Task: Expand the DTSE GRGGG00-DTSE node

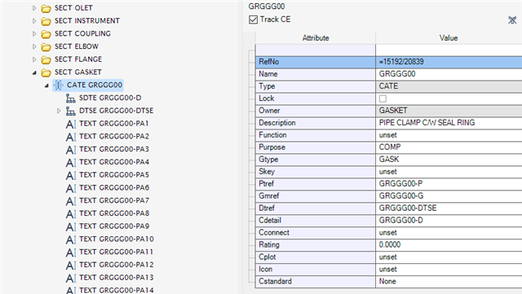Action: click(x=59, y=111)
